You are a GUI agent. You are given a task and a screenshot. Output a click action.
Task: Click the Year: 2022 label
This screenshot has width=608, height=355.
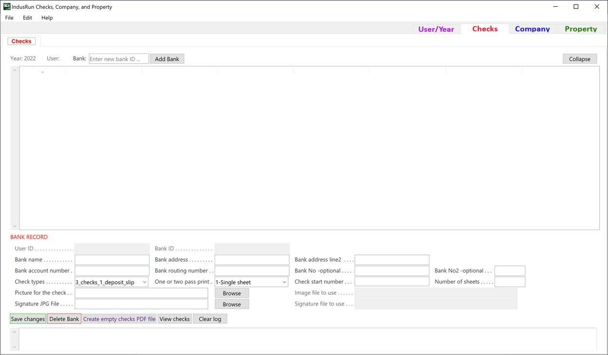(23, 58)
